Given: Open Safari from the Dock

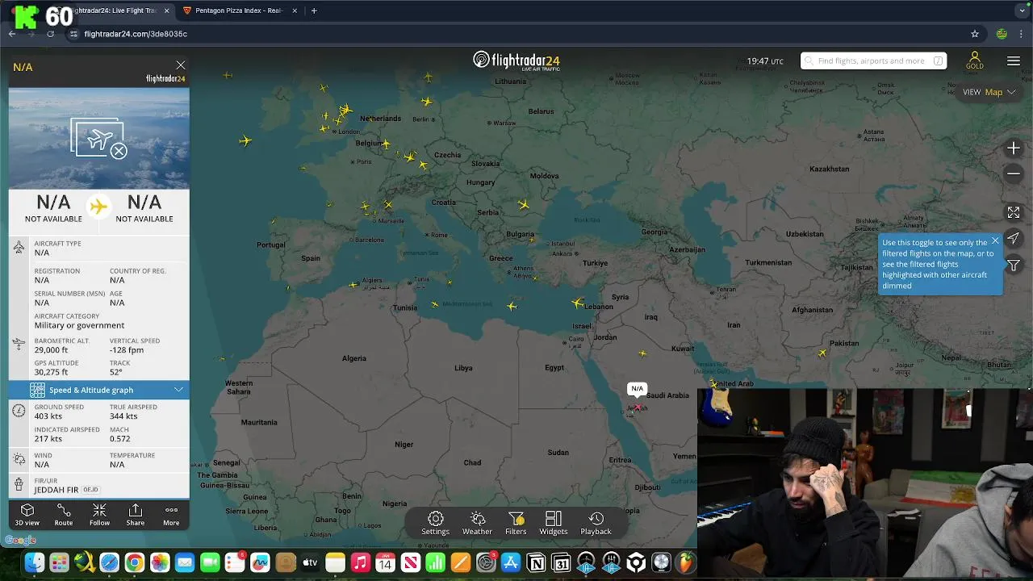Looking at the screenshot, I should [109, 562].
